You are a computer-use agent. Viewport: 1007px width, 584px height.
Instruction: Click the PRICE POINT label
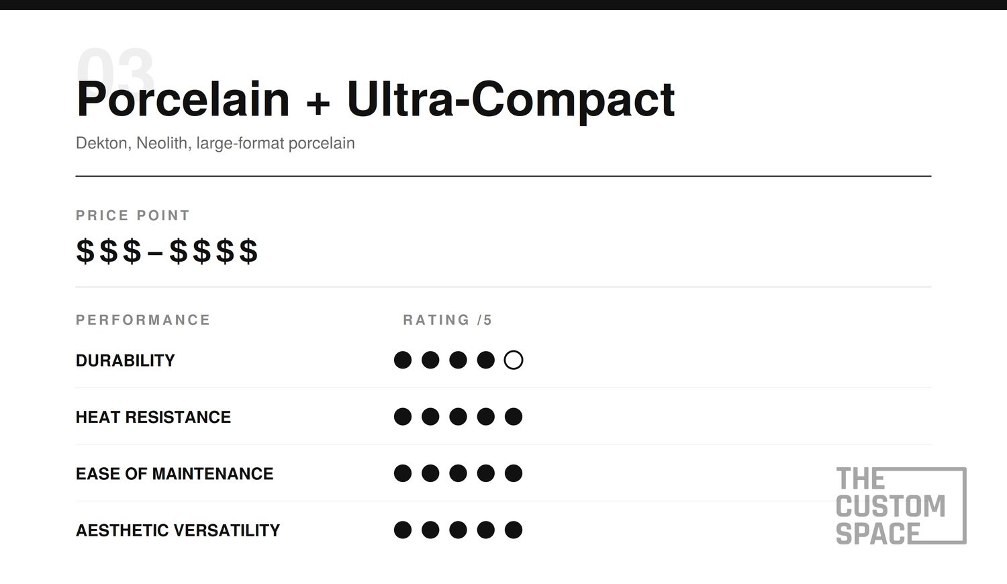133,215
